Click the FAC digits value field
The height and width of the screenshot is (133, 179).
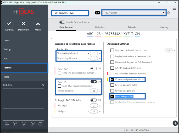tap(94, 106)
